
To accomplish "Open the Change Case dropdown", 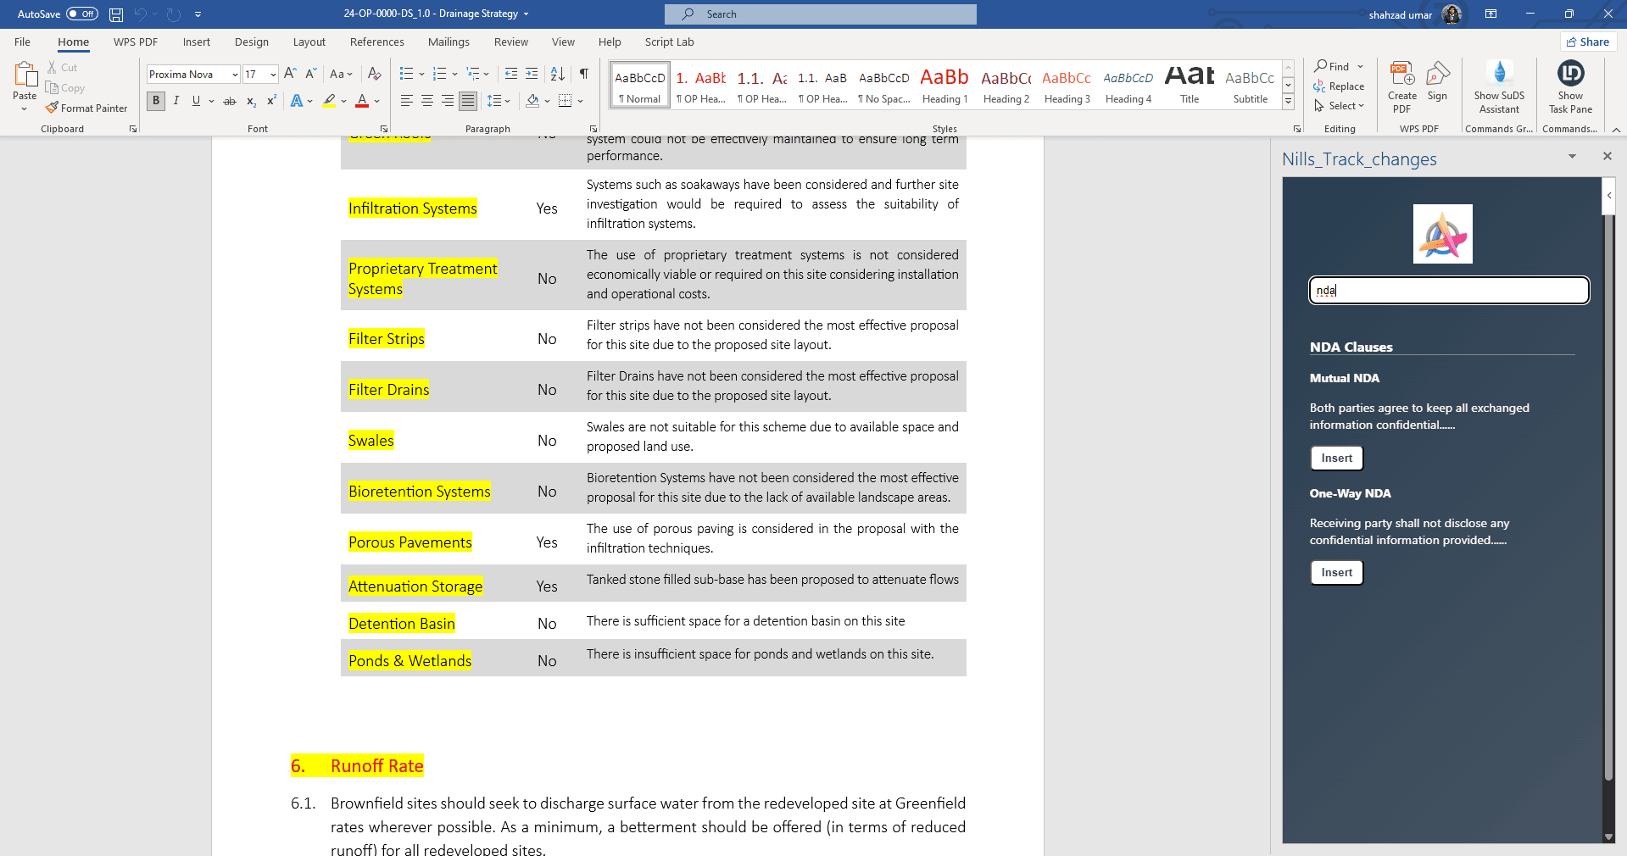I will [341, 74].
